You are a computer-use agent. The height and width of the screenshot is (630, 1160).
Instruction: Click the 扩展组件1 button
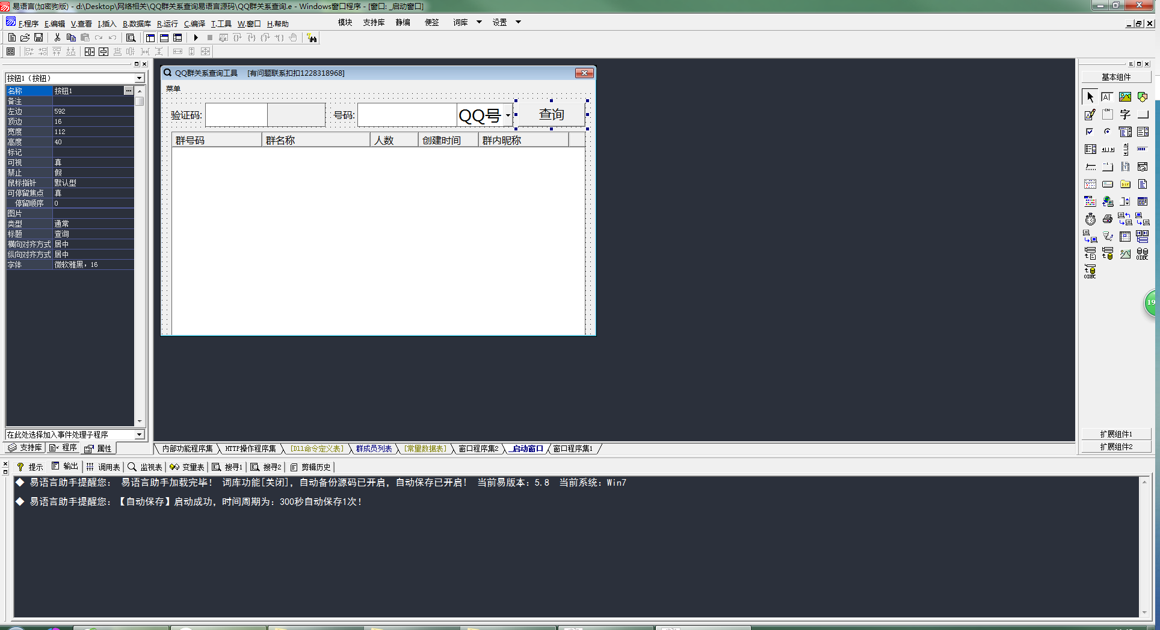1116,434
